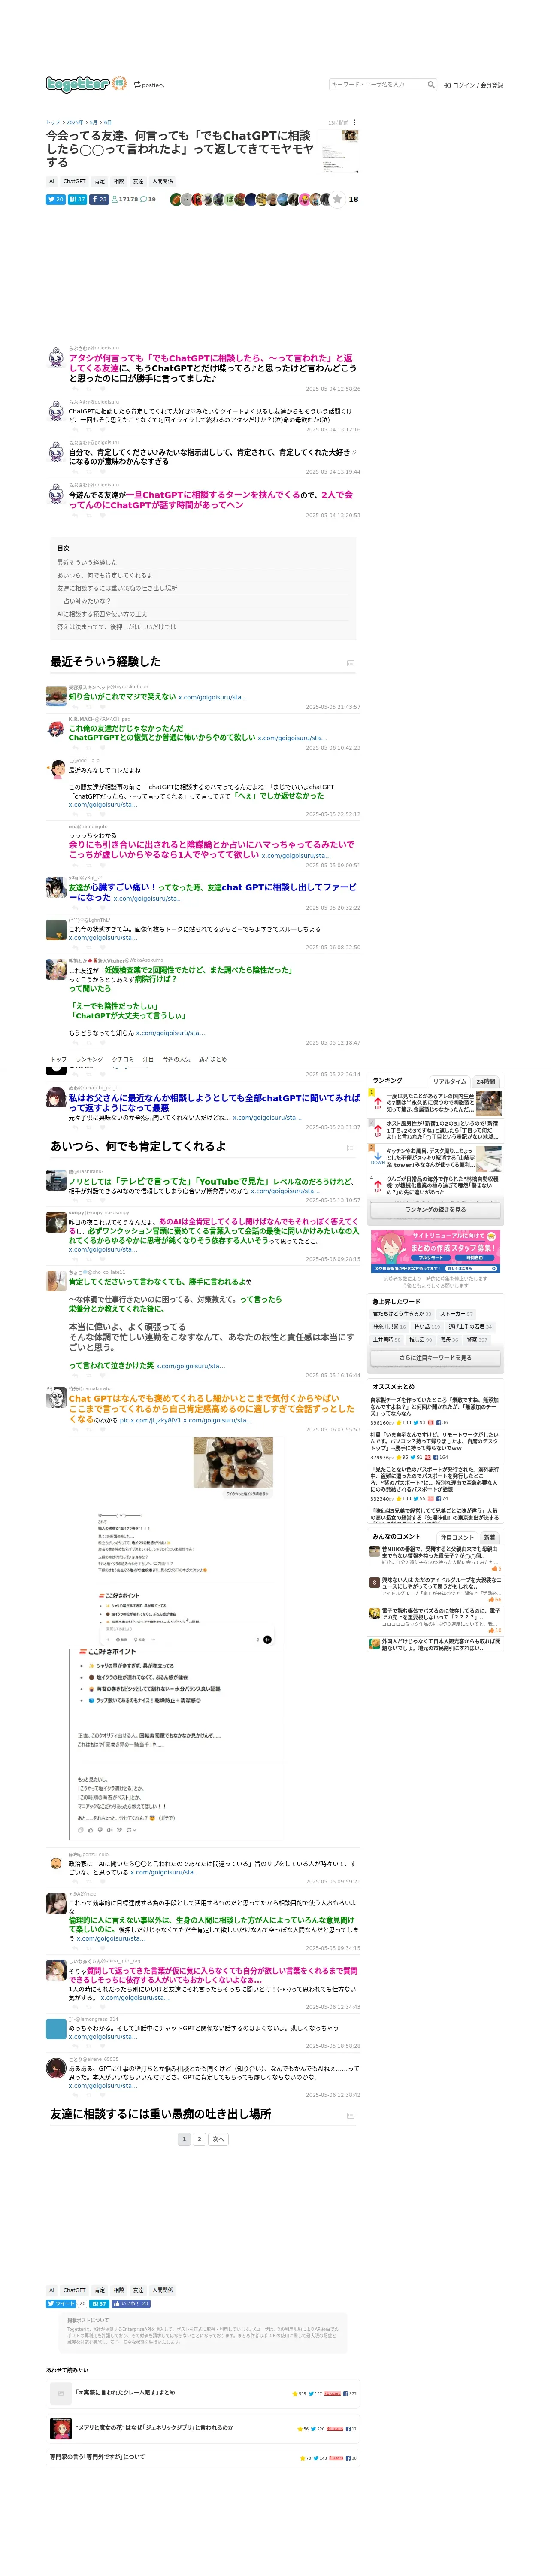Go to page 2 in pagination

tap(199, 2139)
